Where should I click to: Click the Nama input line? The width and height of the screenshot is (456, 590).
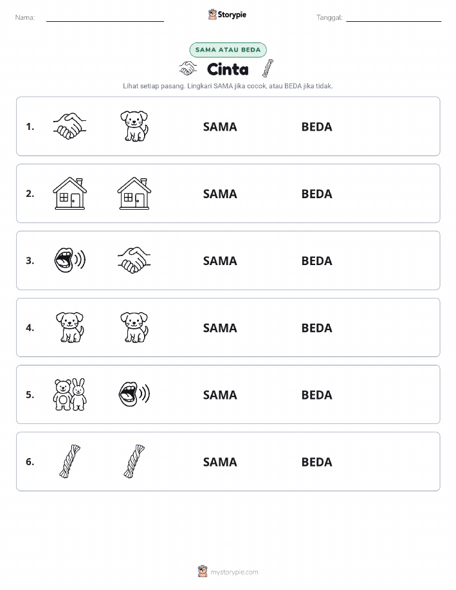105,19
